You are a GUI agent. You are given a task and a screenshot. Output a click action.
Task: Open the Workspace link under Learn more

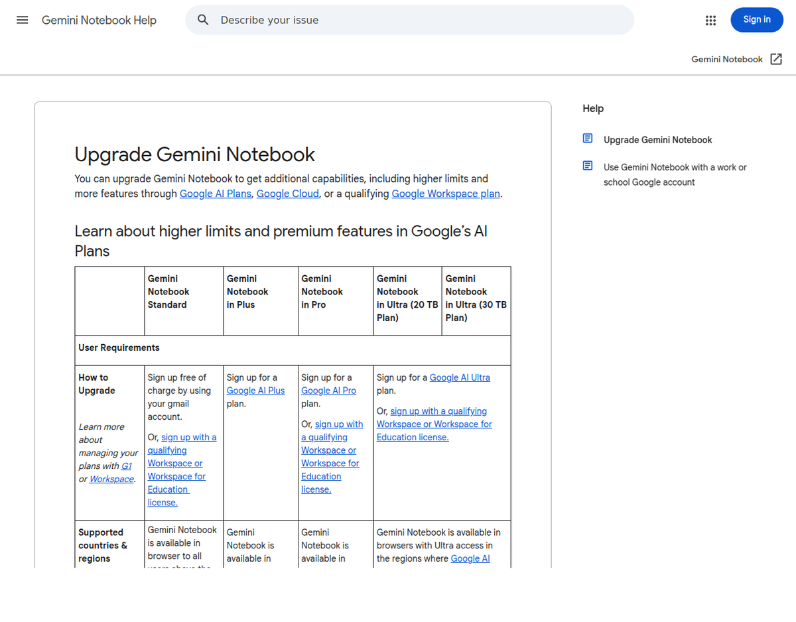click(111, 479)
